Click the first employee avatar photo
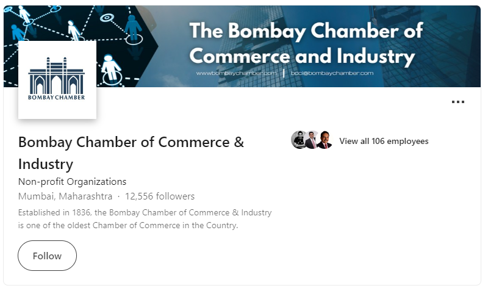 click(298, 140)
